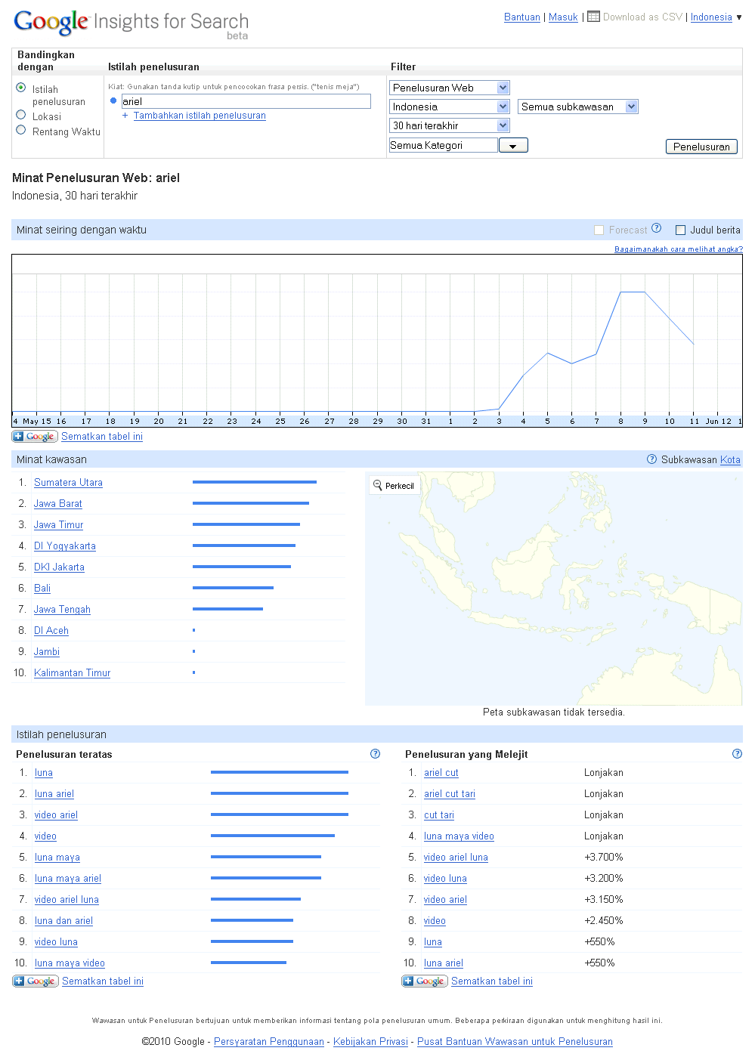Click Sematkan tabel ini under Penelusuran yang Melejit
The image size is (755, 1057).
[x=492, y=981]
